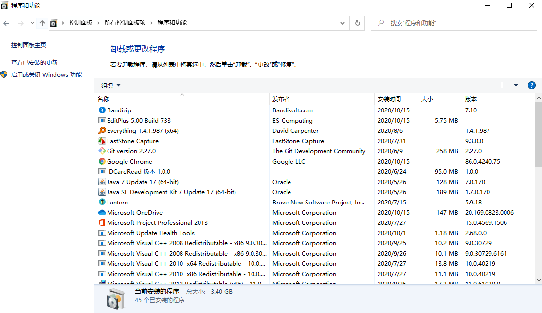
Task: Select the Visual C++ 2008 row installed 2020/9/25
Action: [x=313, y=243]
